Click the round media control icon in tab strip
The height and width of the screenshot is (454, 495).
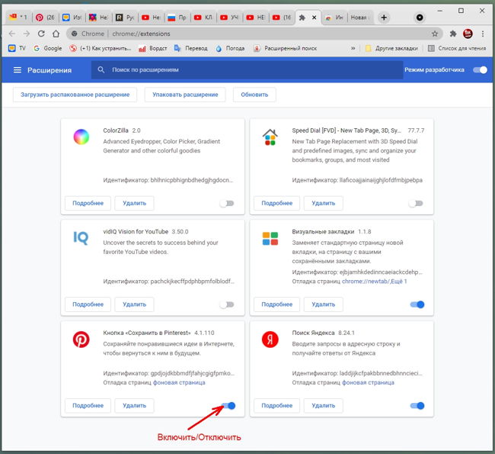pos(420,18)
